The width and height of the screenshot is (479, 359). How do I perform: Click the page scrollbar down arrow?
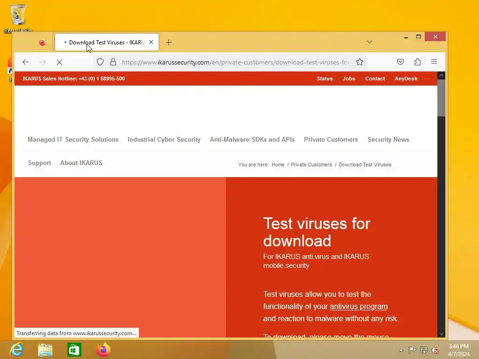click(x=441, y=334)
